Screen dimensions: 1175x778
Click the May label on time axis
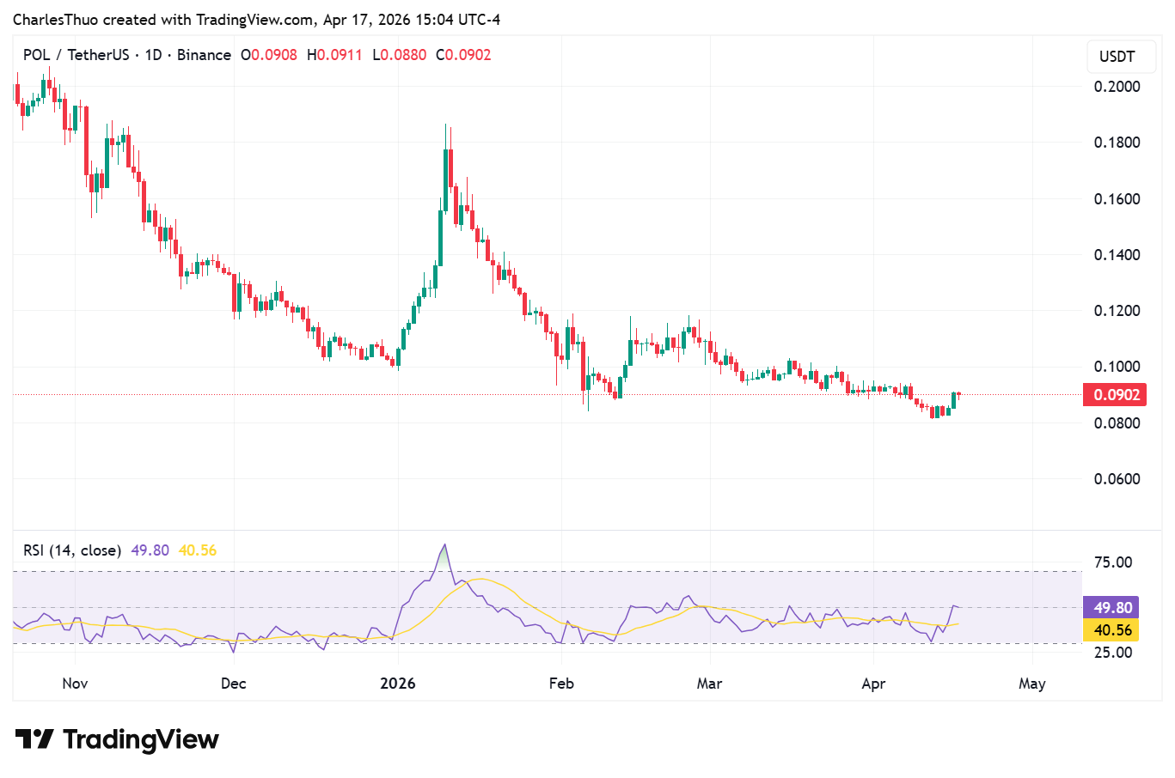[1031, 684]
